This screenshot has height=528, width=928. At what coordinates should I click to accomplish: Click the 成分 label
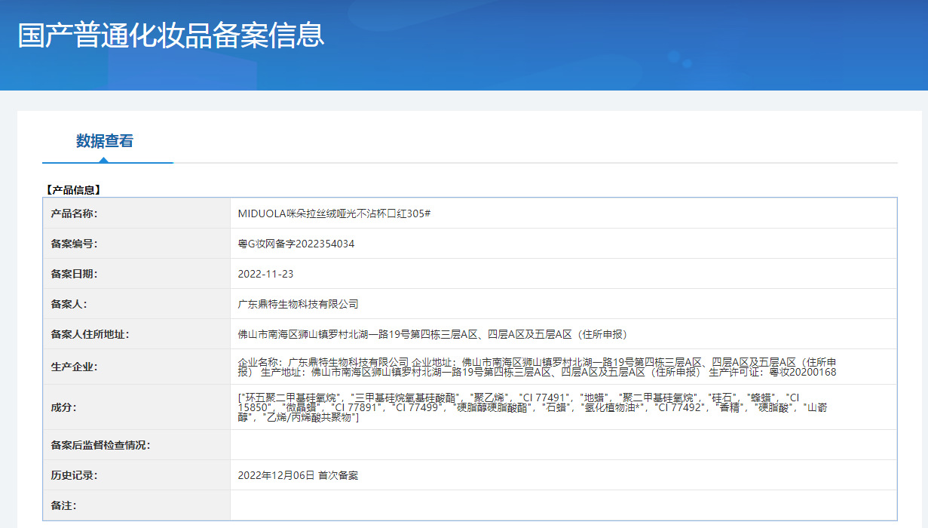63,407
